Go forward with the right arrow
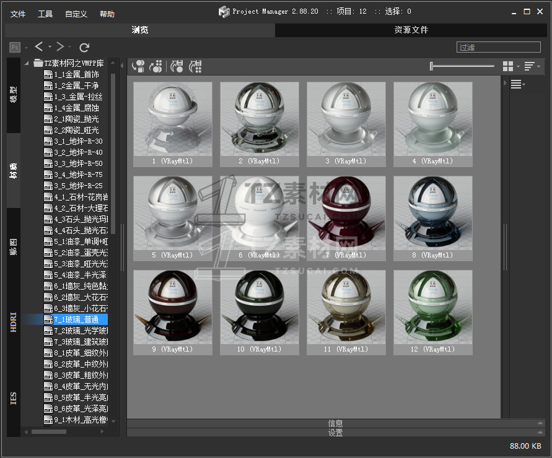Image resolution: width=552 pixels, height=458 pixels. tap(60, 47)
